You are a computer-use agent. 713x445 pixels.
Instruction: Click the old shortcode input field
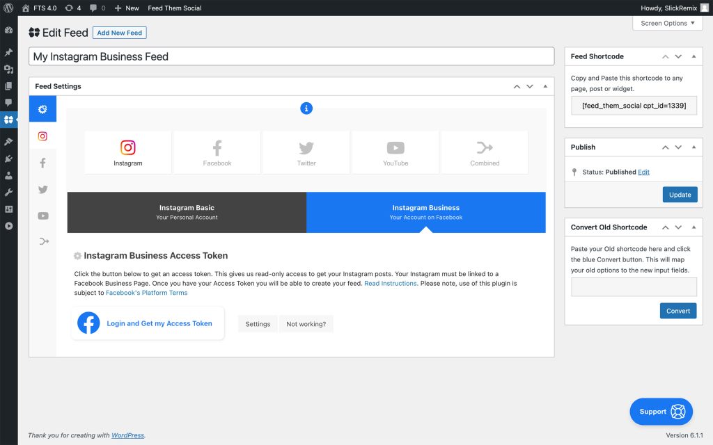[x=634, y=287]
